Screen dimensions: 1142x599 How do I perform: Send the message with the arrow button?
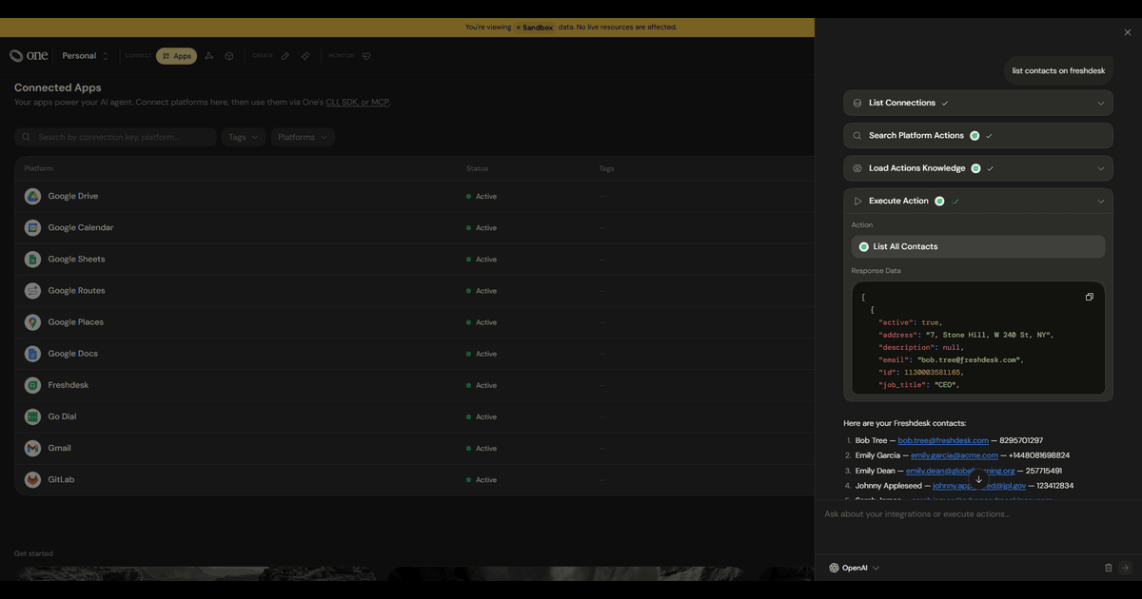[1125, 568]
